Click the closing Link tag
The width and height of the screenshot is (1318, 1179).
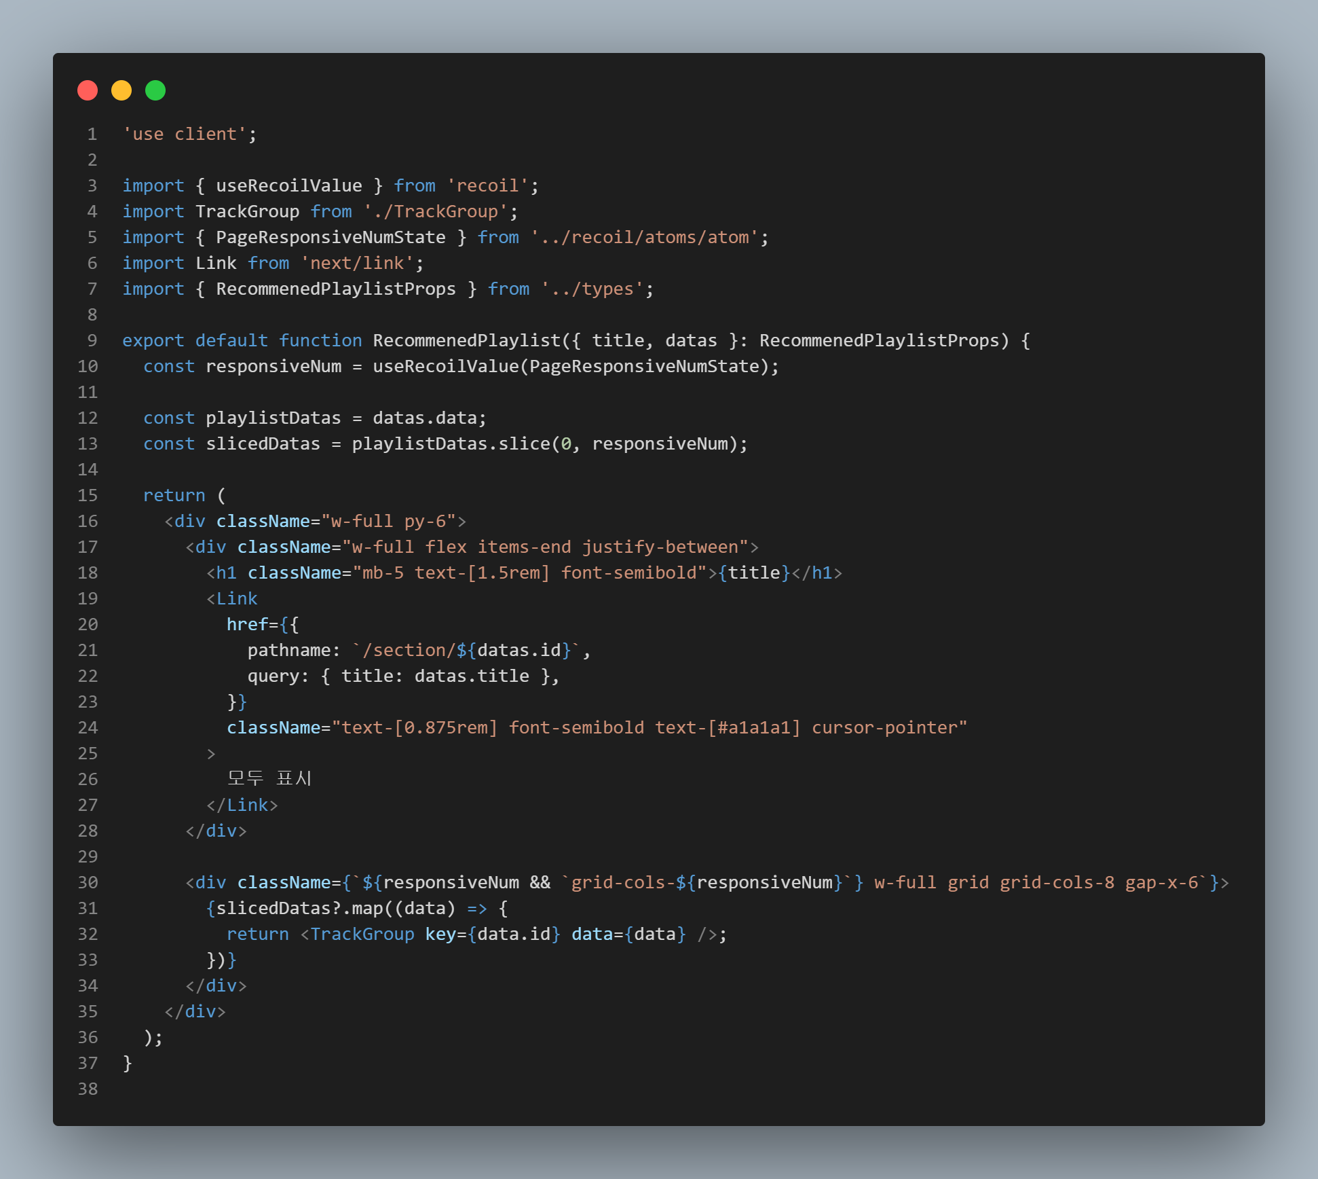(242, 805)
